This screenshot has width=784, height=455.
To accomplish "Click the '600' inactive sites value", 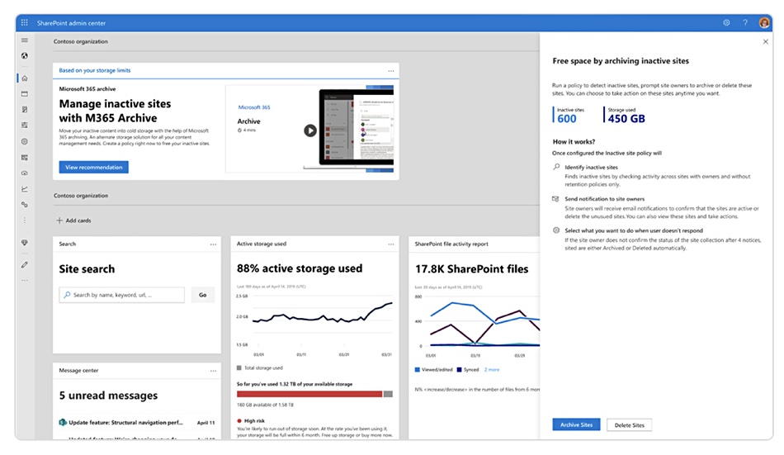I will click(566, 119).
